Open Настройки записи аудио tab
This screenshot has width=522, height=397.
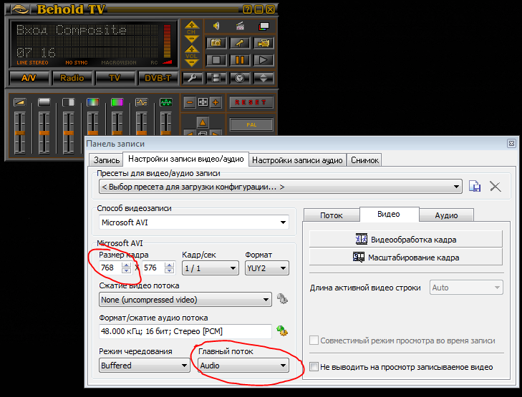pyautogui.click(x=297, y=160)
